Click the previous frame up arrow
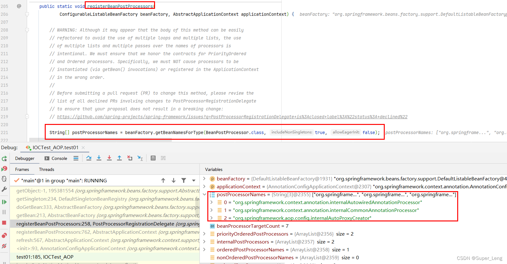The image size is (507, 264). pyautogui.click(x=163, y=180)
